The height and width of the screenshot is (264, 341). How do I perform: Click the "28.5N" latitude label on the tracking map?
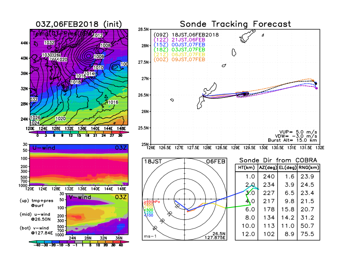[x=143, y=29]
